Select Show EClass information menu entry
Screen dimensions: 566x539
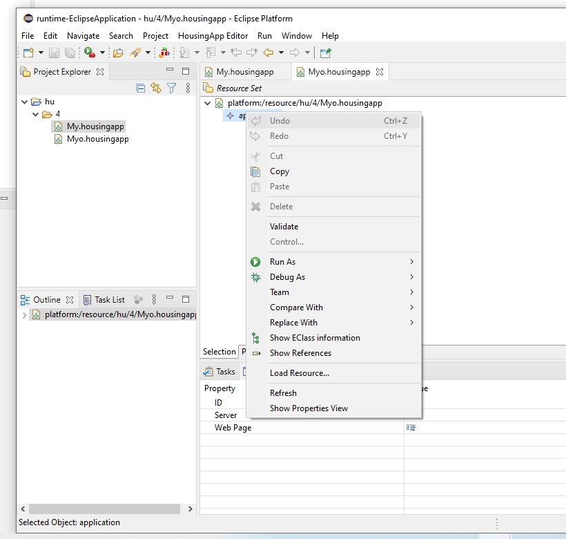tap(334, 338)
